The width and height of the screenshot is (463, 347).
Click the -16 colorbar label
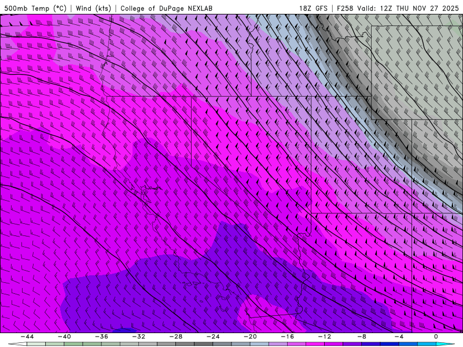[x=287, y=337]
